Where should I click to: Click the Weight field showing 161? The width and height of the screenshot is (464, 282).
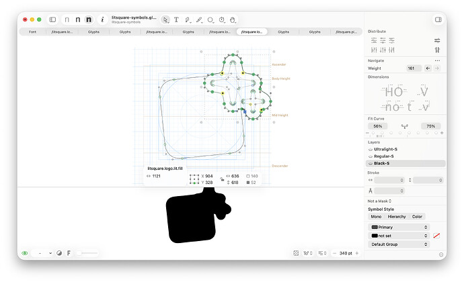[414, 68]
